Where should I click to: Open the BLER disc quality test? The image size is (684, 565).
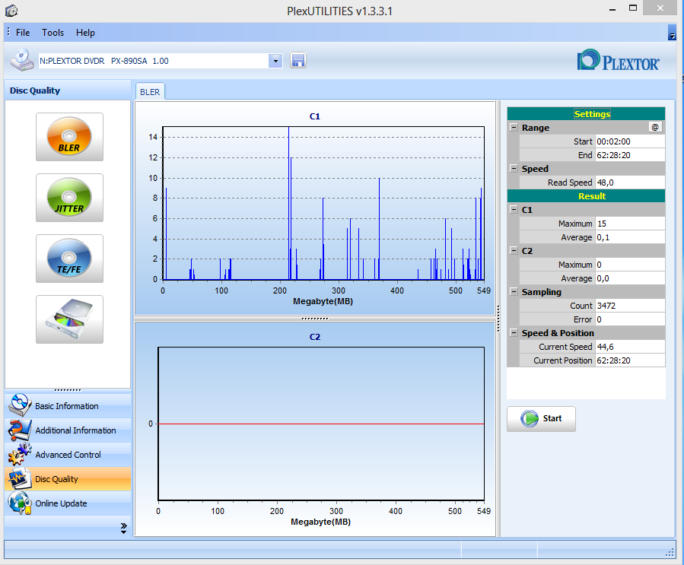69,137
